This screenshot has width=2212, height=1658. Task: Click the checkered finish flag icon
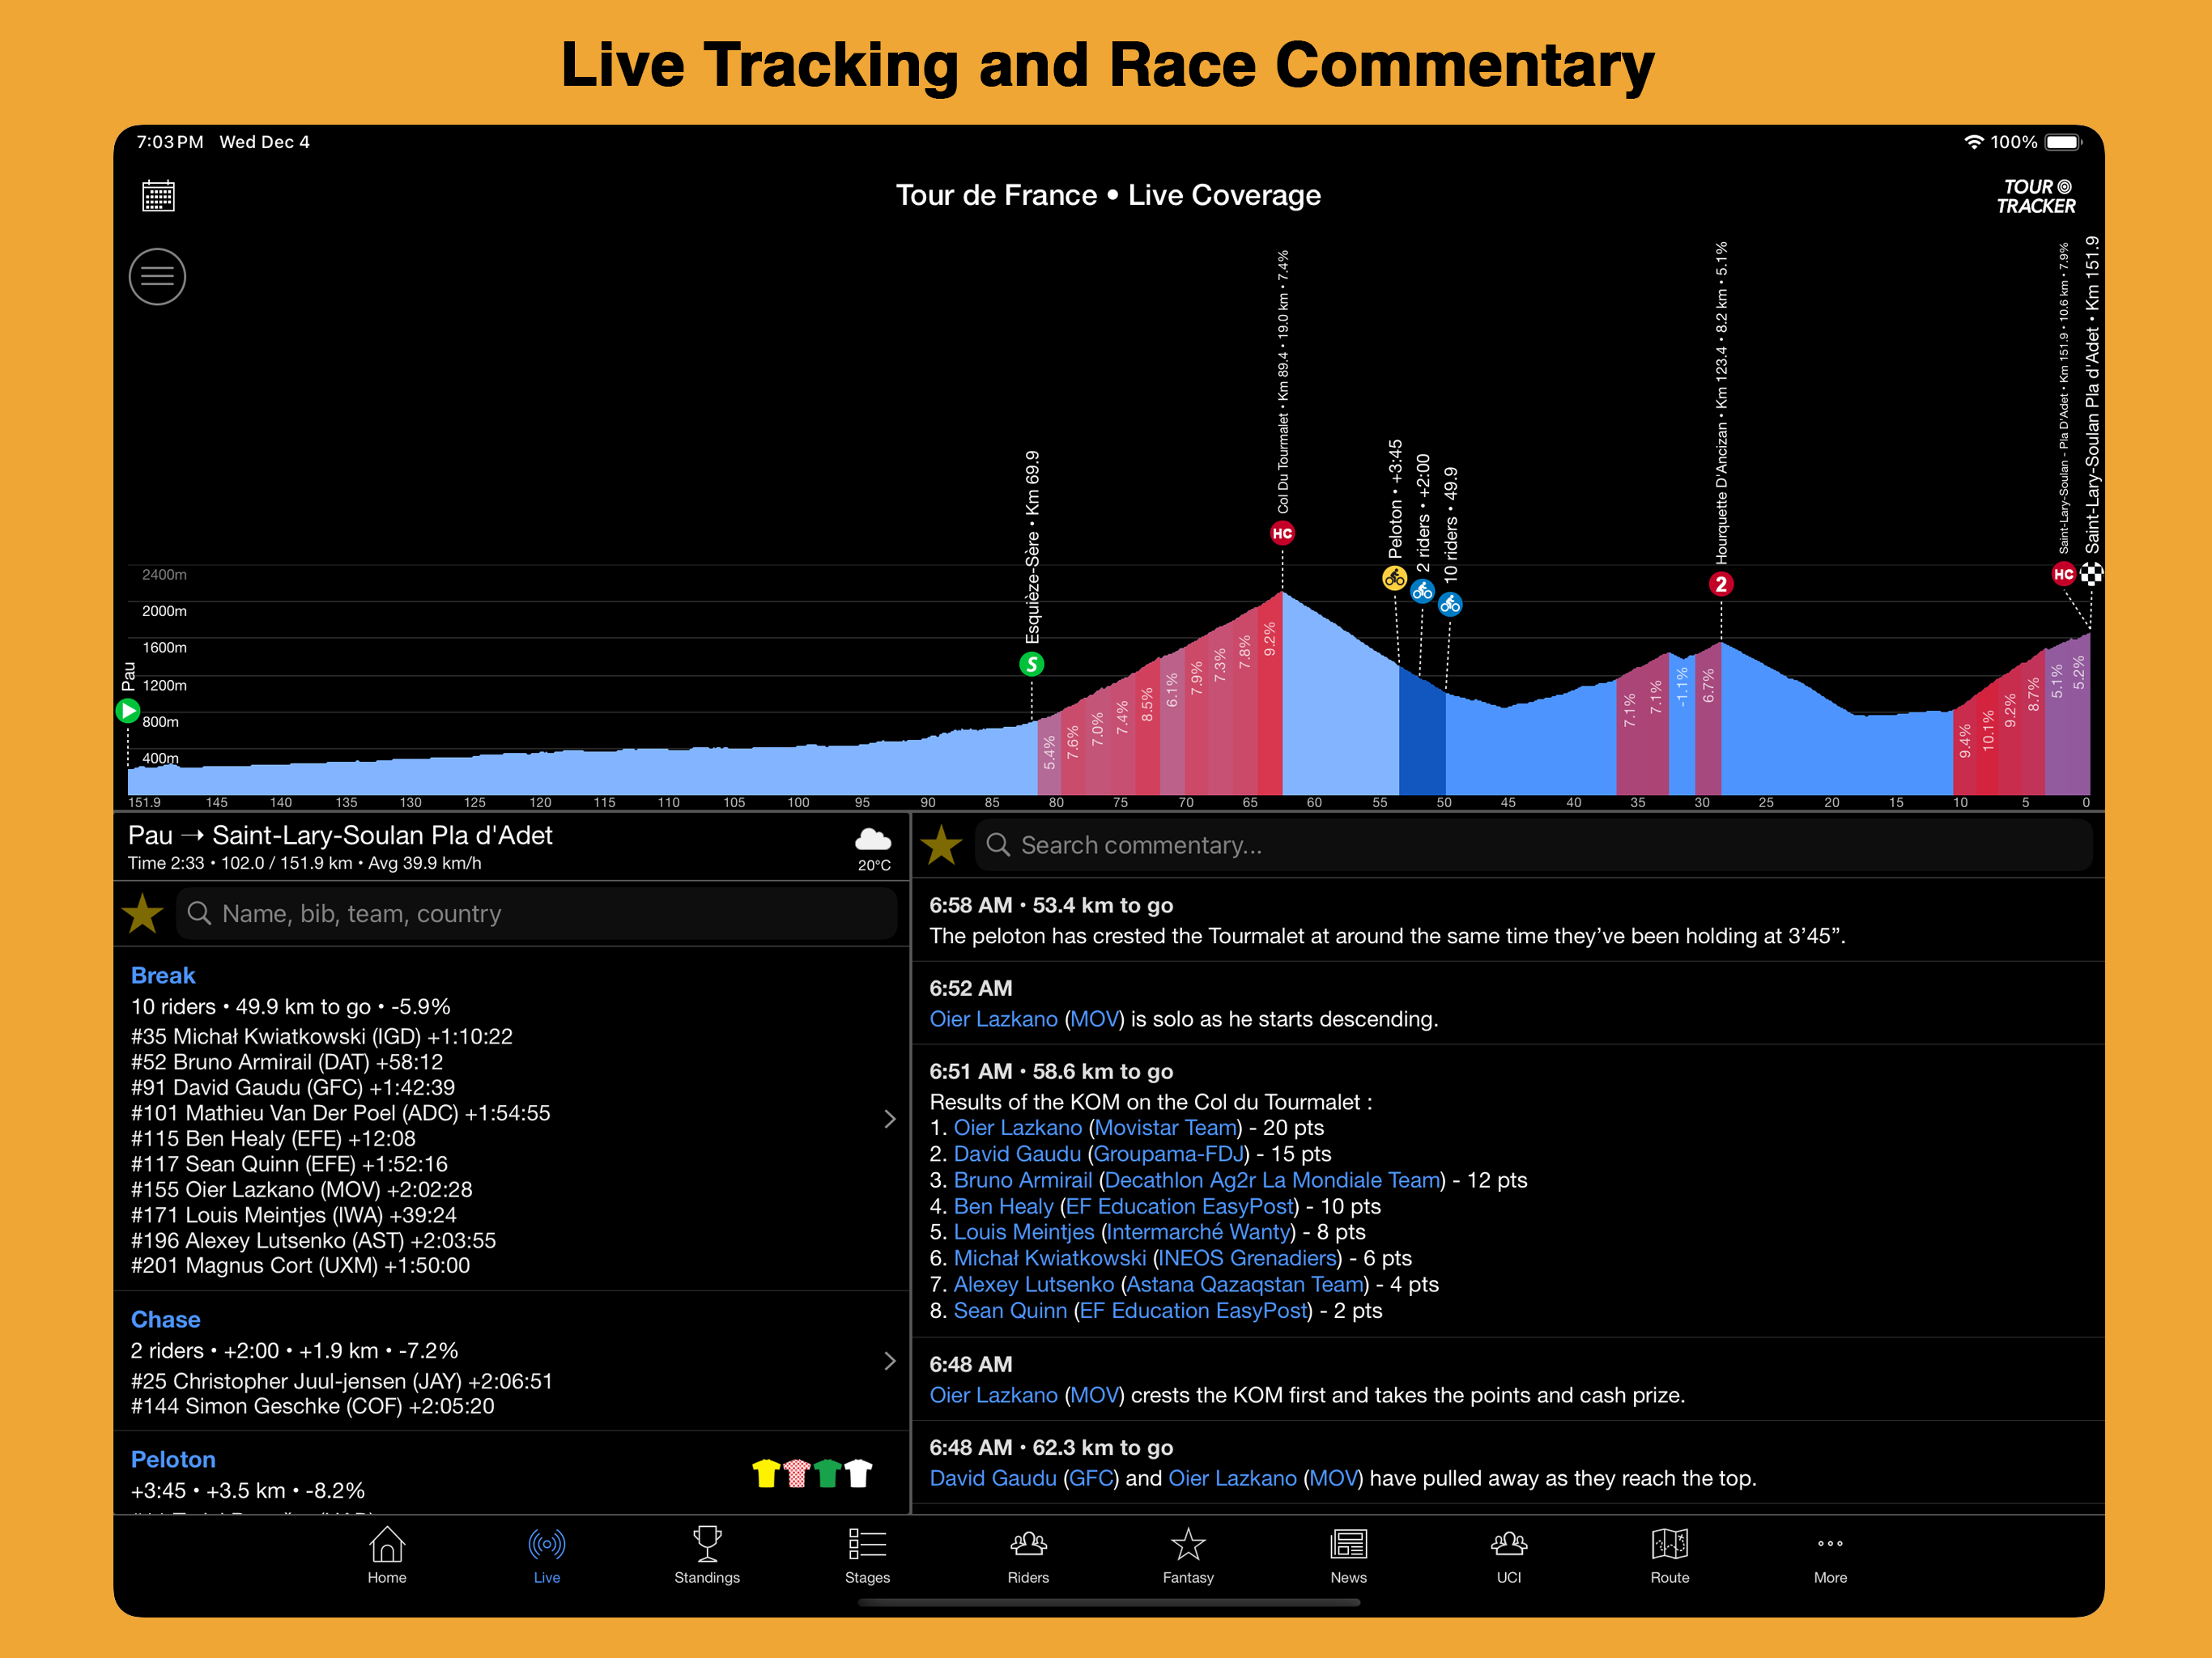[2091, 574]
